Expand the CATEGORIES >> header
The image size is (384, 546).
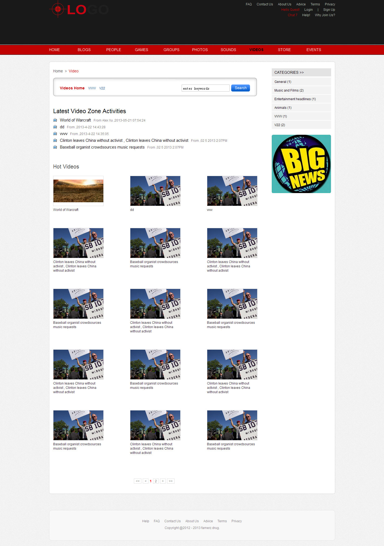click(x=301, y=72)
